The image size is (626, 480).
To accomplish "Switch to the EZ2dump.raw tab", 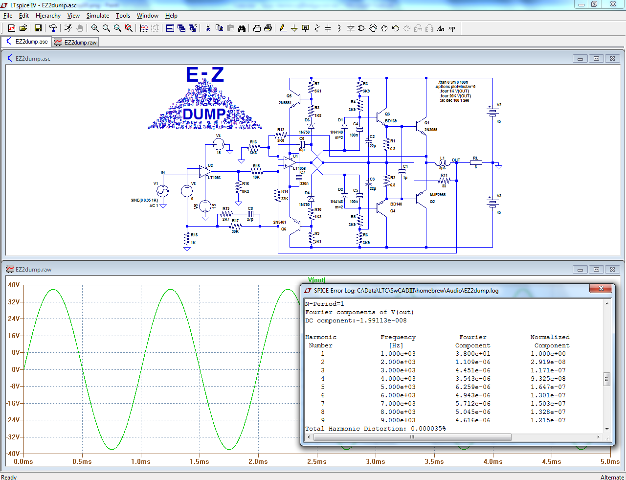I will point(75,43).
